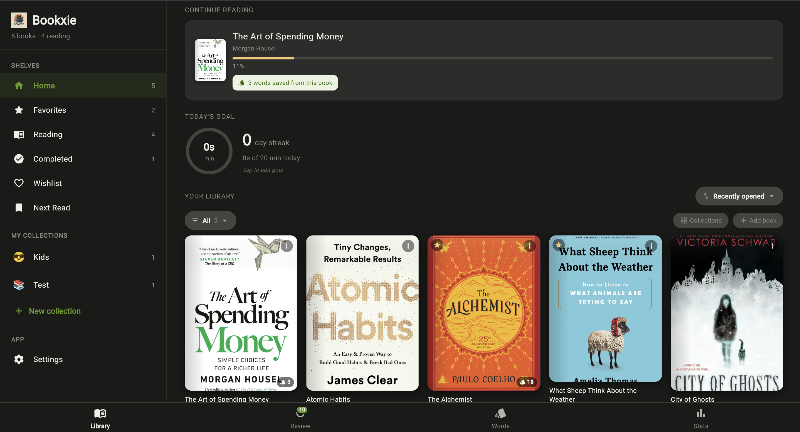The height and width of the screenshot is (432, 800).
Task: Open the Wishlist shelf label
Action: point(48,183)
